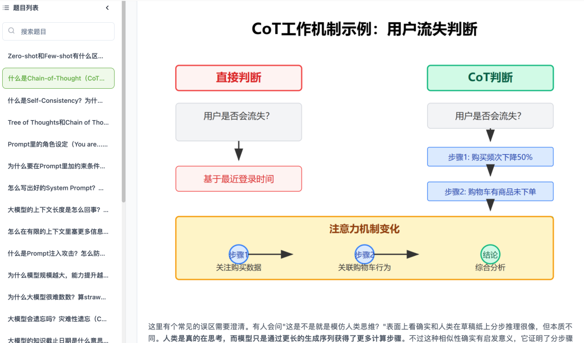Click the search magnifier icon
584x343 pixels.
[x=11, y=31]
